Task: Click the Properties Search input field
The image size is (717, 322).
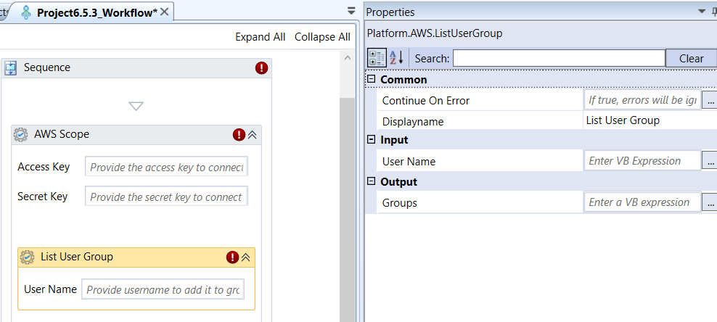Action: (x=559, y=59)
